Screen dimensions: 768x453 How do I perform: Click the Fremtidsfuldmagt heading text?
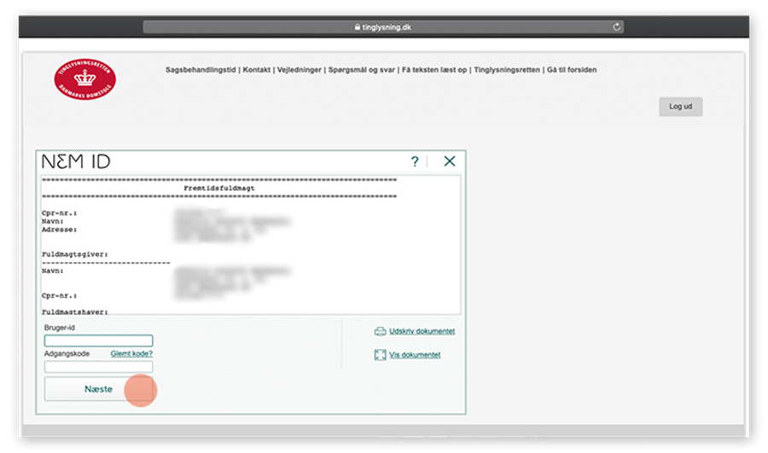tap(219, 188)
